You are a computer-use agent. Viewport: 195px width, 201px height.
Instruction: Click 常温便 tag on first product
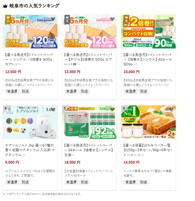click(12, 92)
